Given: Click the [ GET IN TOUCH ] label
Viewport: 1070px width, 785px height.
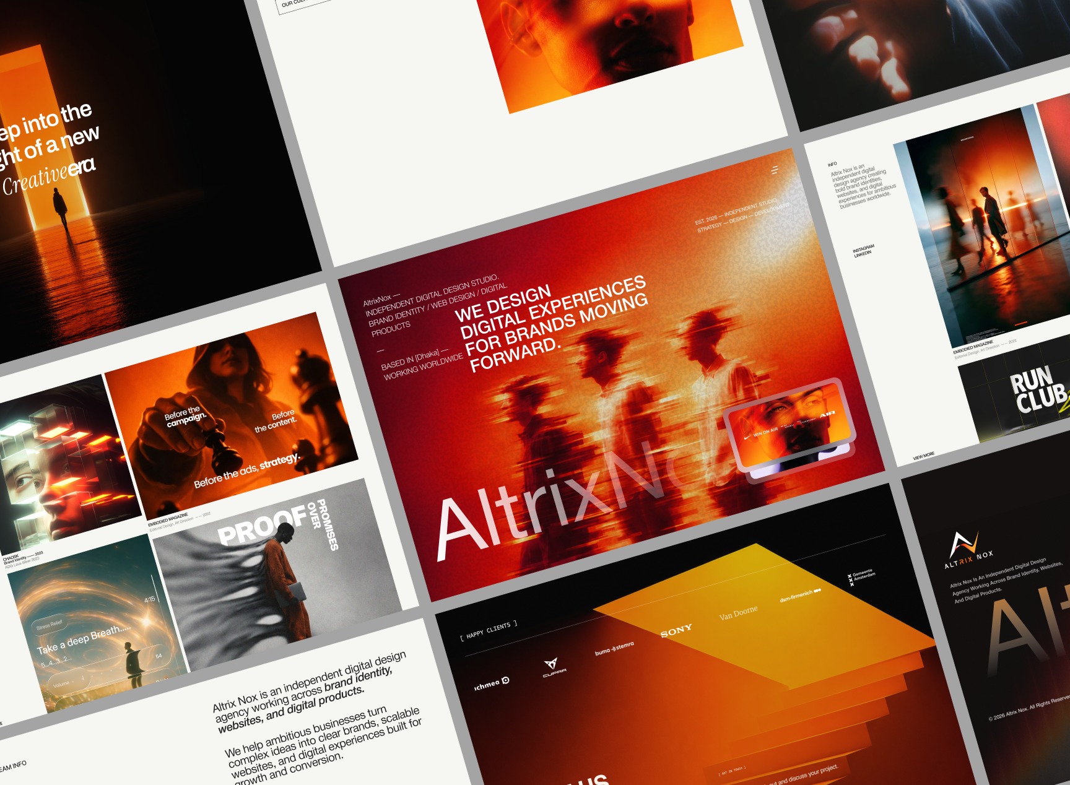Looking at the screenshot, I should (731, 771).
